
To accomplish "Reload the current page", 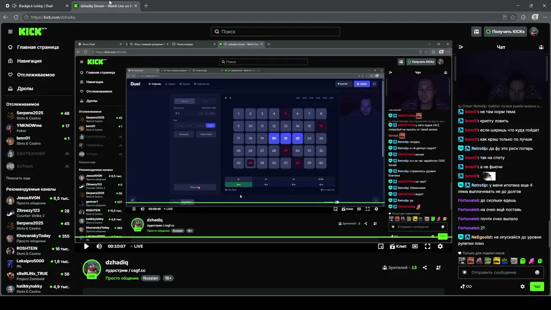I will 16,17.
